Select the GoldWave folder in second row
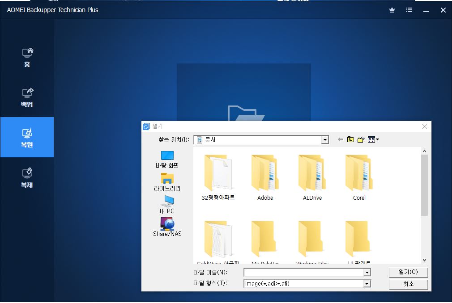The width and height of the screenshot is (452, 303). (x=218, y=242)
